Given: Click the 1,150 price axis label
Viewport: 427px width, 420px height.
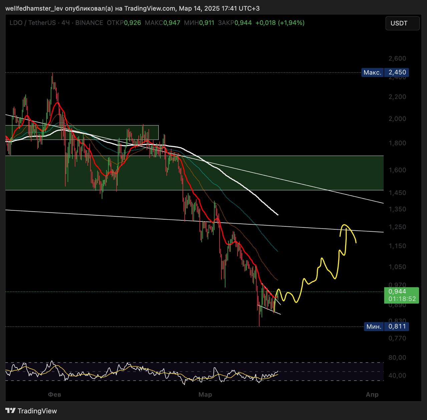Looking at the screenshot, I should [x=397, y=246].
